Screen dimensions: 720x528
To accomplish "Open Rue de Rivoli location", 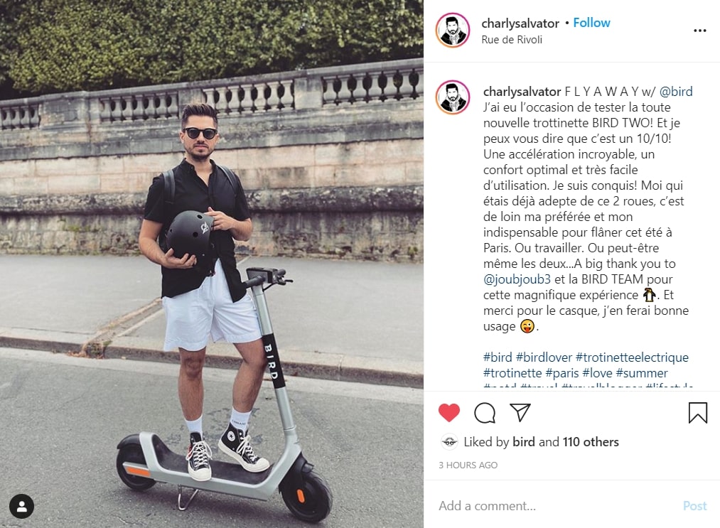I will (512, 40).
